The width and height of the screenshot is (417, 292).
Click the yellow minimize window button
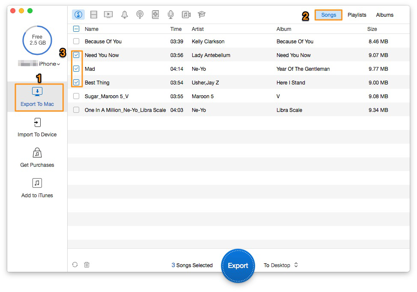pos(21,11)
